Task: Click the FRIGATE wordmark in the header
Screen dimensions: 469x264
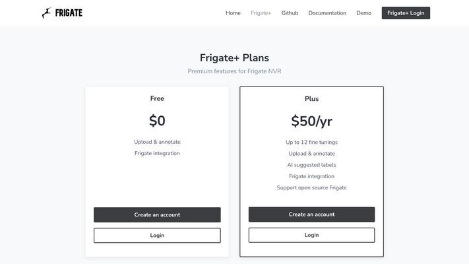Action: coord(69,13)
